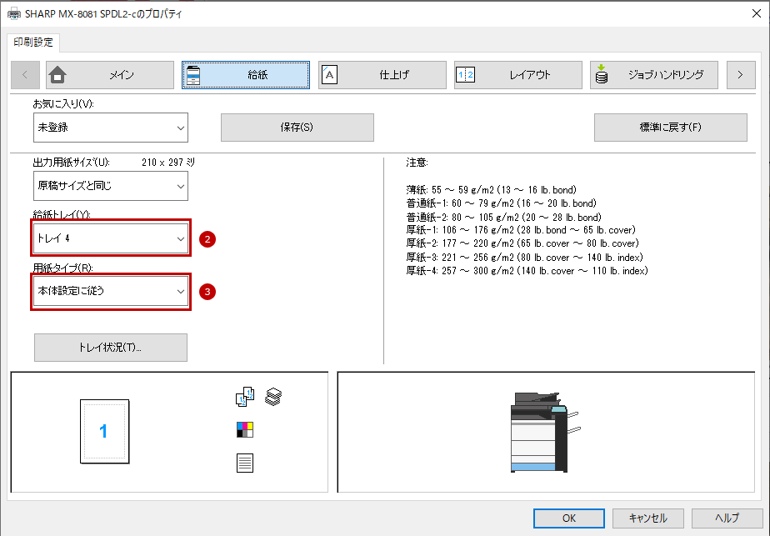Go to ジョブハンドリング tab
Image resolution: width=770 pixels, height=536 pixels.
pos(653,75)
